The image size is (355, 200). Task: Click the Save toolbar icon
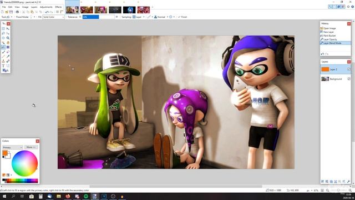coord(11,12)
